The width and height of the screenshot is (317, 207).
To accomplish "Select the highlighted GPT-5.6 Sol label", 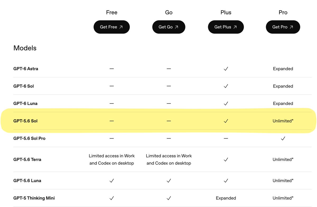I will pos(25,121).
